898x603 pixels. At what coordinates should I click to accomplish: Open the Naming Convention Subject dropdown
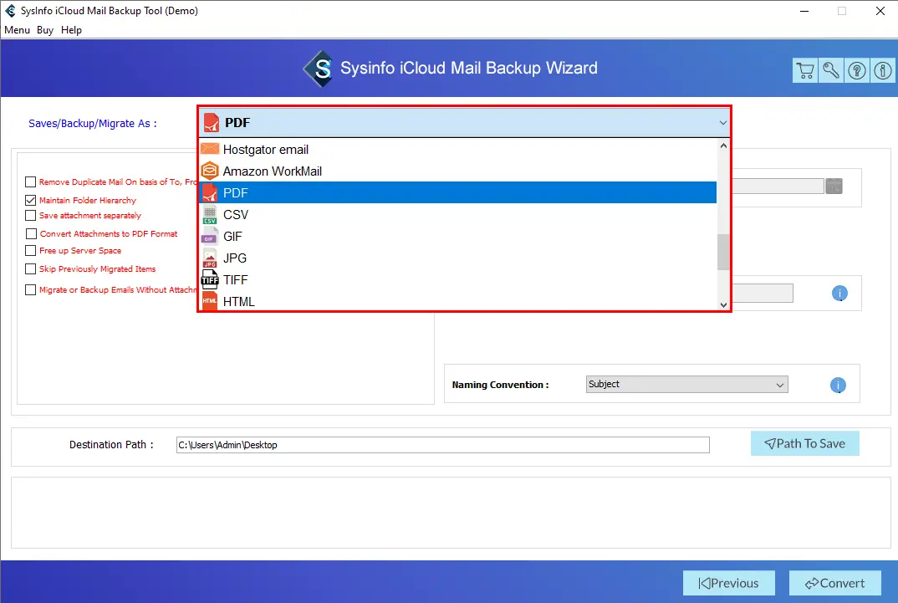(686, 384)
